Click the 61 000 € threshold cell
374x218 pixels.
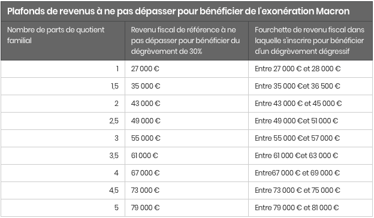click(x=187, y=156)
